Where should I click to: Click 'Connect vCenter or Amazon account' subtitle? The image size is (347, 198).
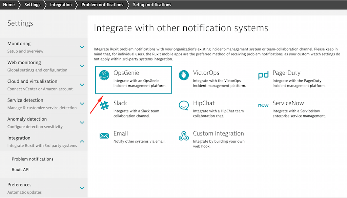[x=40, y=89]
